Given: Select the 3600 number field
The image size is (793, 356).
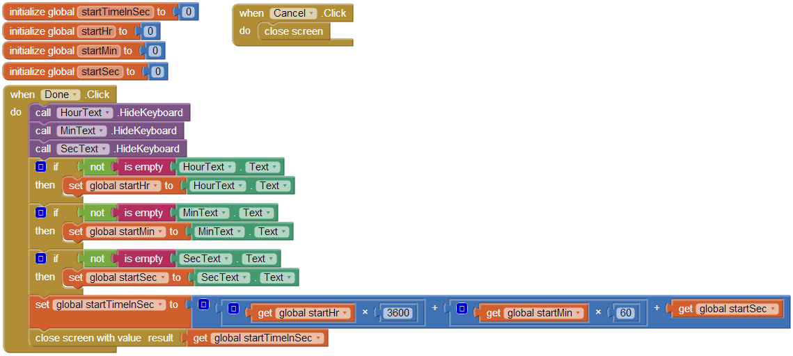Looking at the screenshot, I should tap(398, 313).
